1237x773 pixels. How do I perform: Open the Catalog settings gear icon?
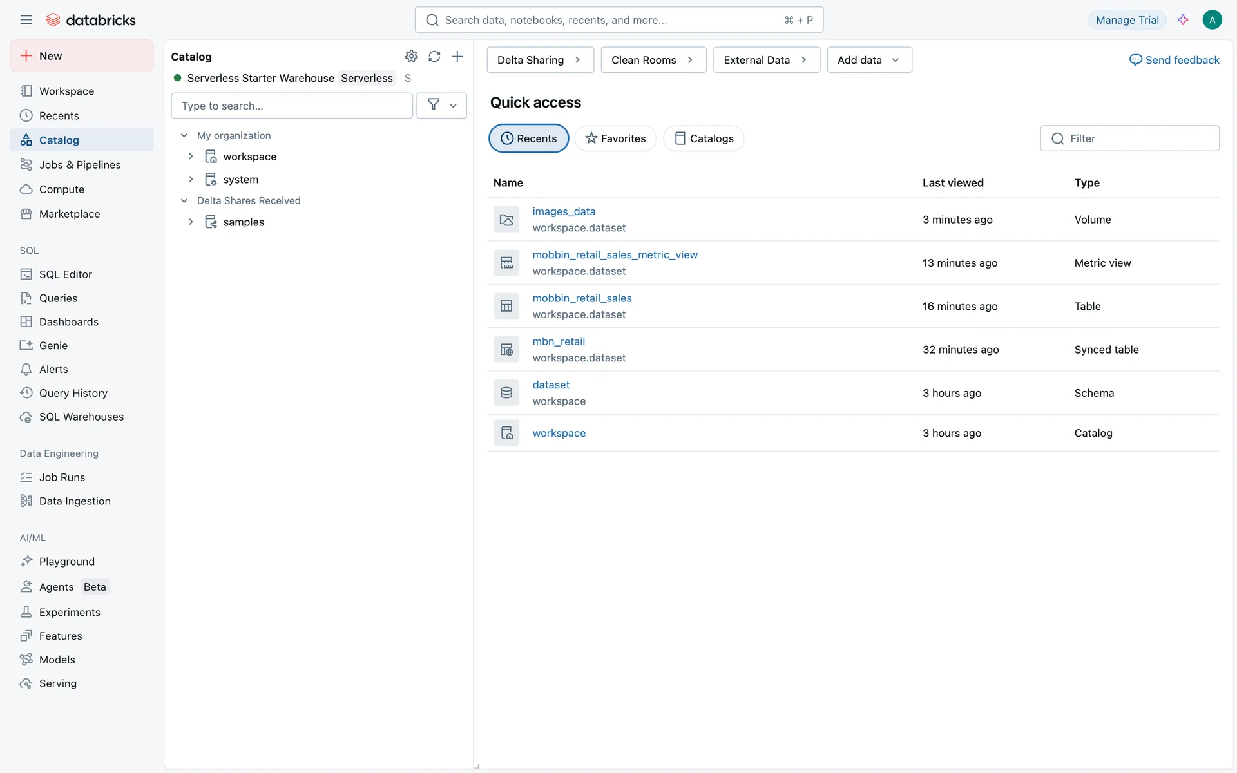(x=411, y=56)
